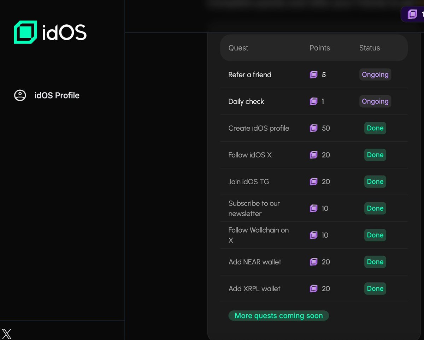
Task: Click the Add NEAR wallet quest text
Action: tap(255, 262)
